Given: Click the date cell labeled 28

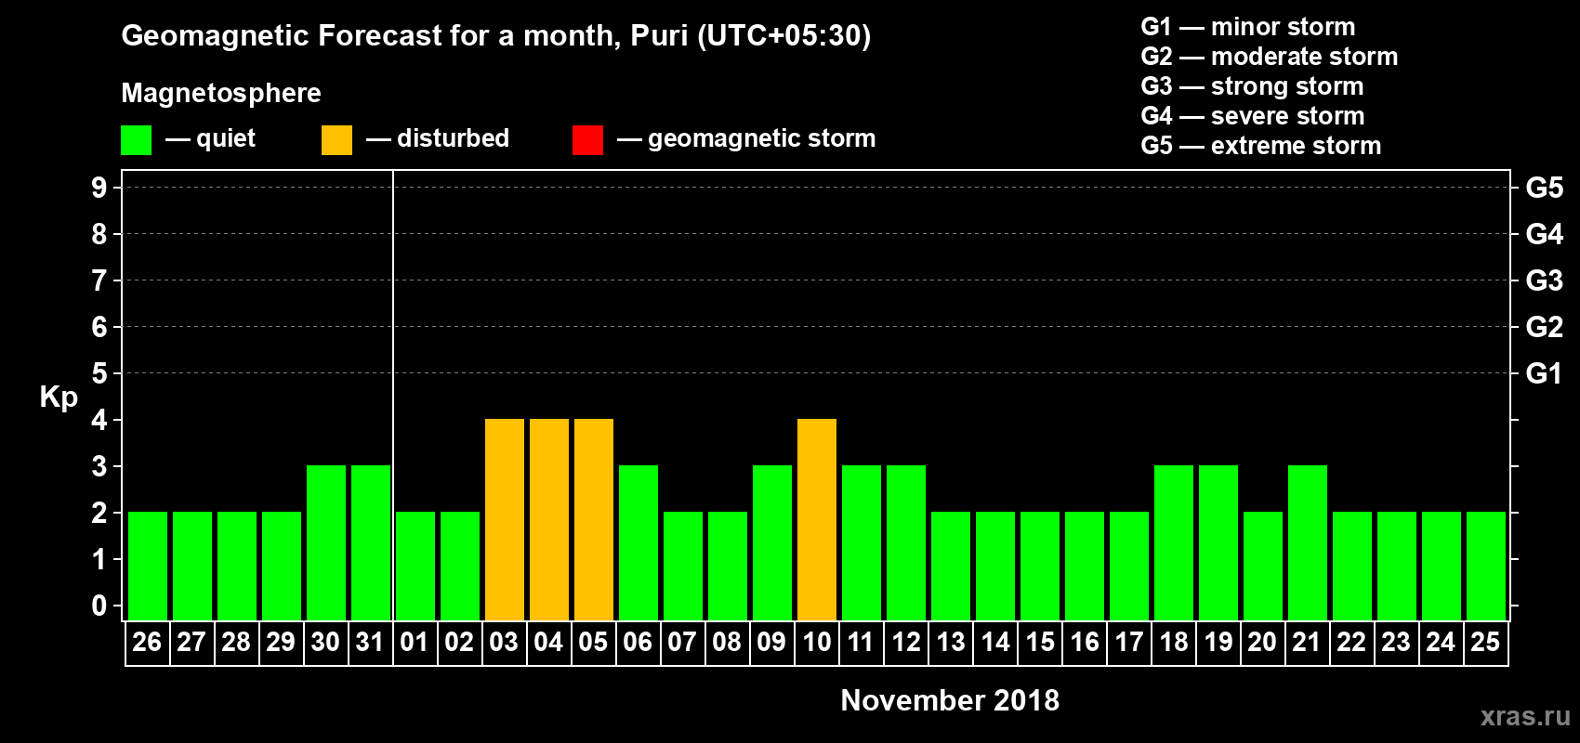Looking at the screenshot, I should [237, 643].
